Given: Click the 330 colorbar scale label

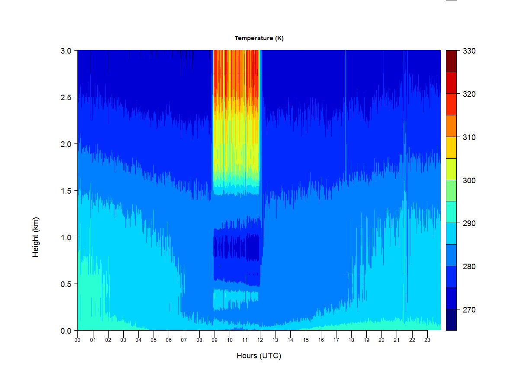Looking at the screenshot, I should point(469,51).
